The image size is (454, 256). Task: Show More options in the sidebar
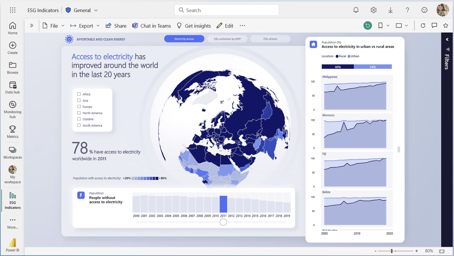13,223
